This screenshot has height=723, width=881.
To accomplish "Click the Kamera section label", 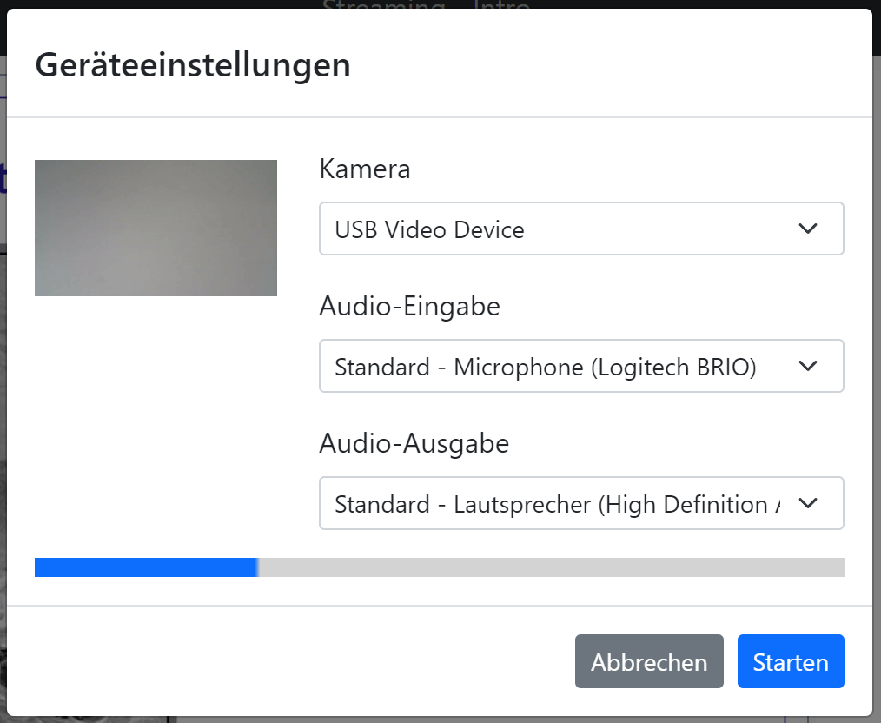I will pos(364,169).
